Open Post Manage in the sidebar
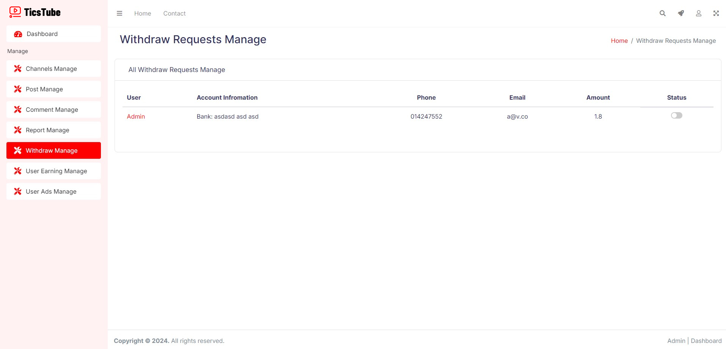The width and height of the screenshot is (726, 349). (44, 89)
